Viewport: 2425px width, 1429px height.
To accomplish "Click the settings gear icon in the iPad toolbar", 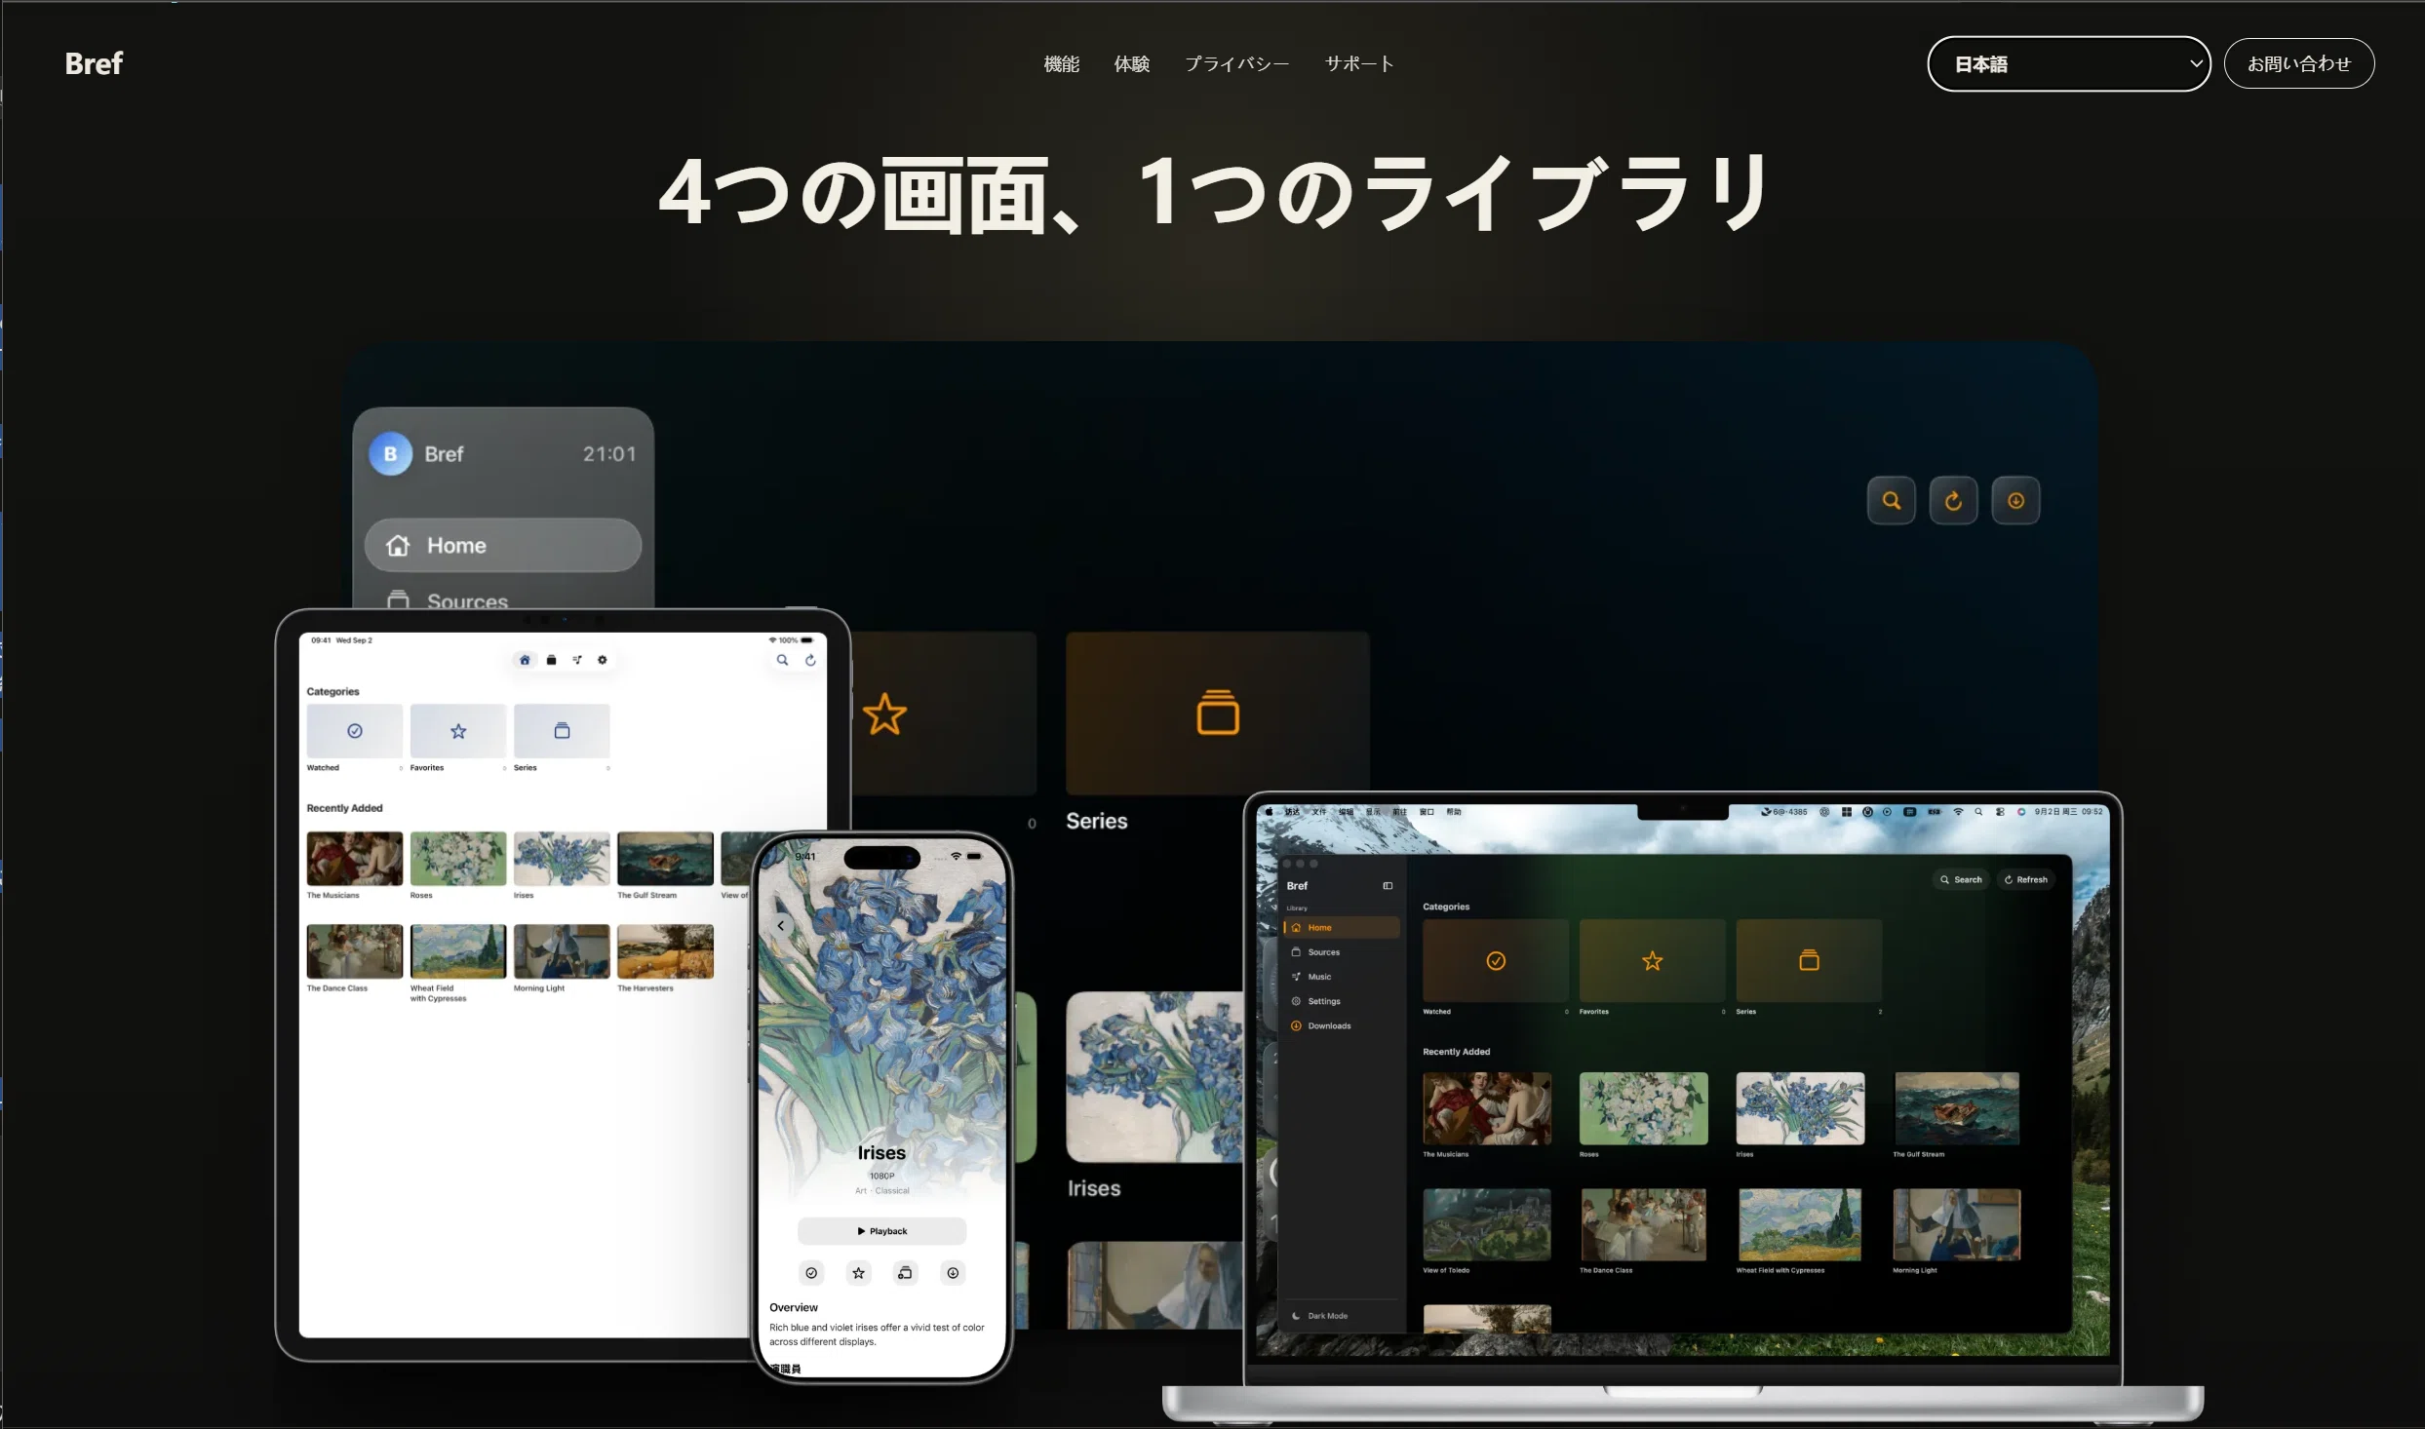I will tap(603, 660).
